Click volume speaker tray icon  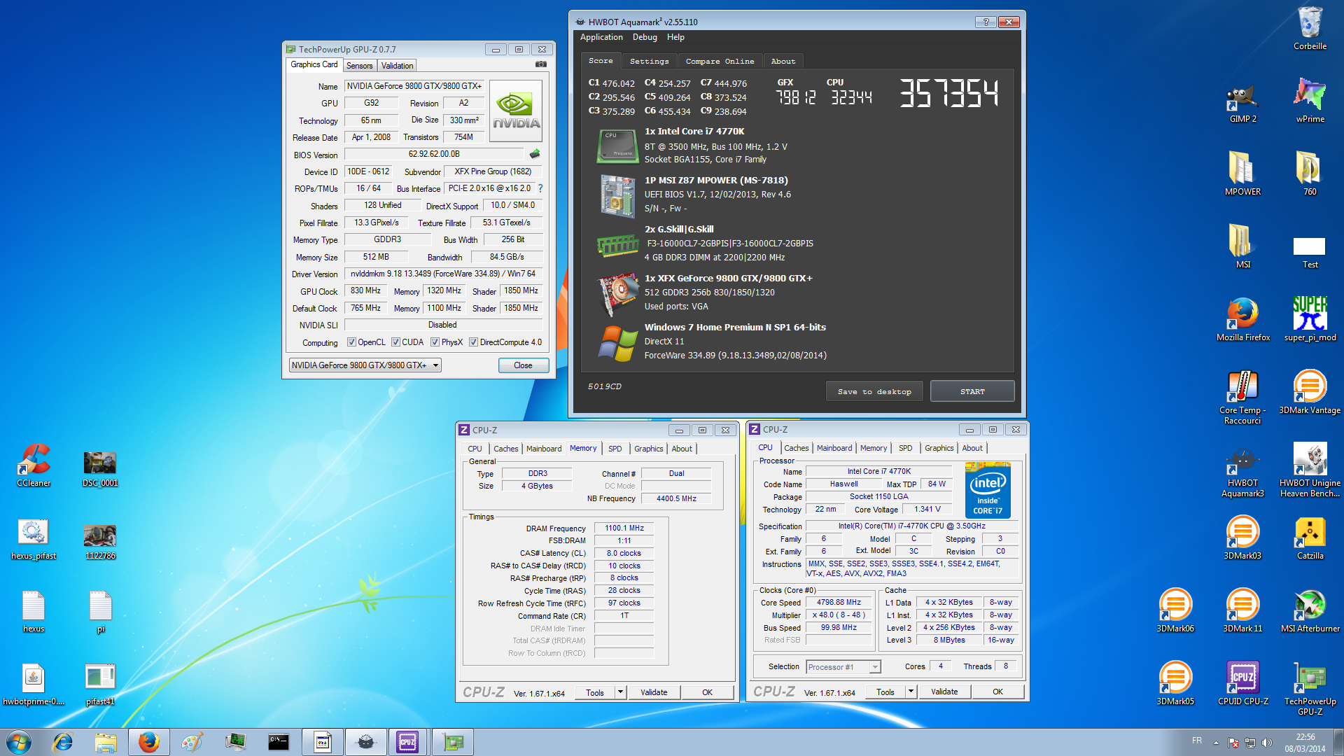click(1266, 743)
